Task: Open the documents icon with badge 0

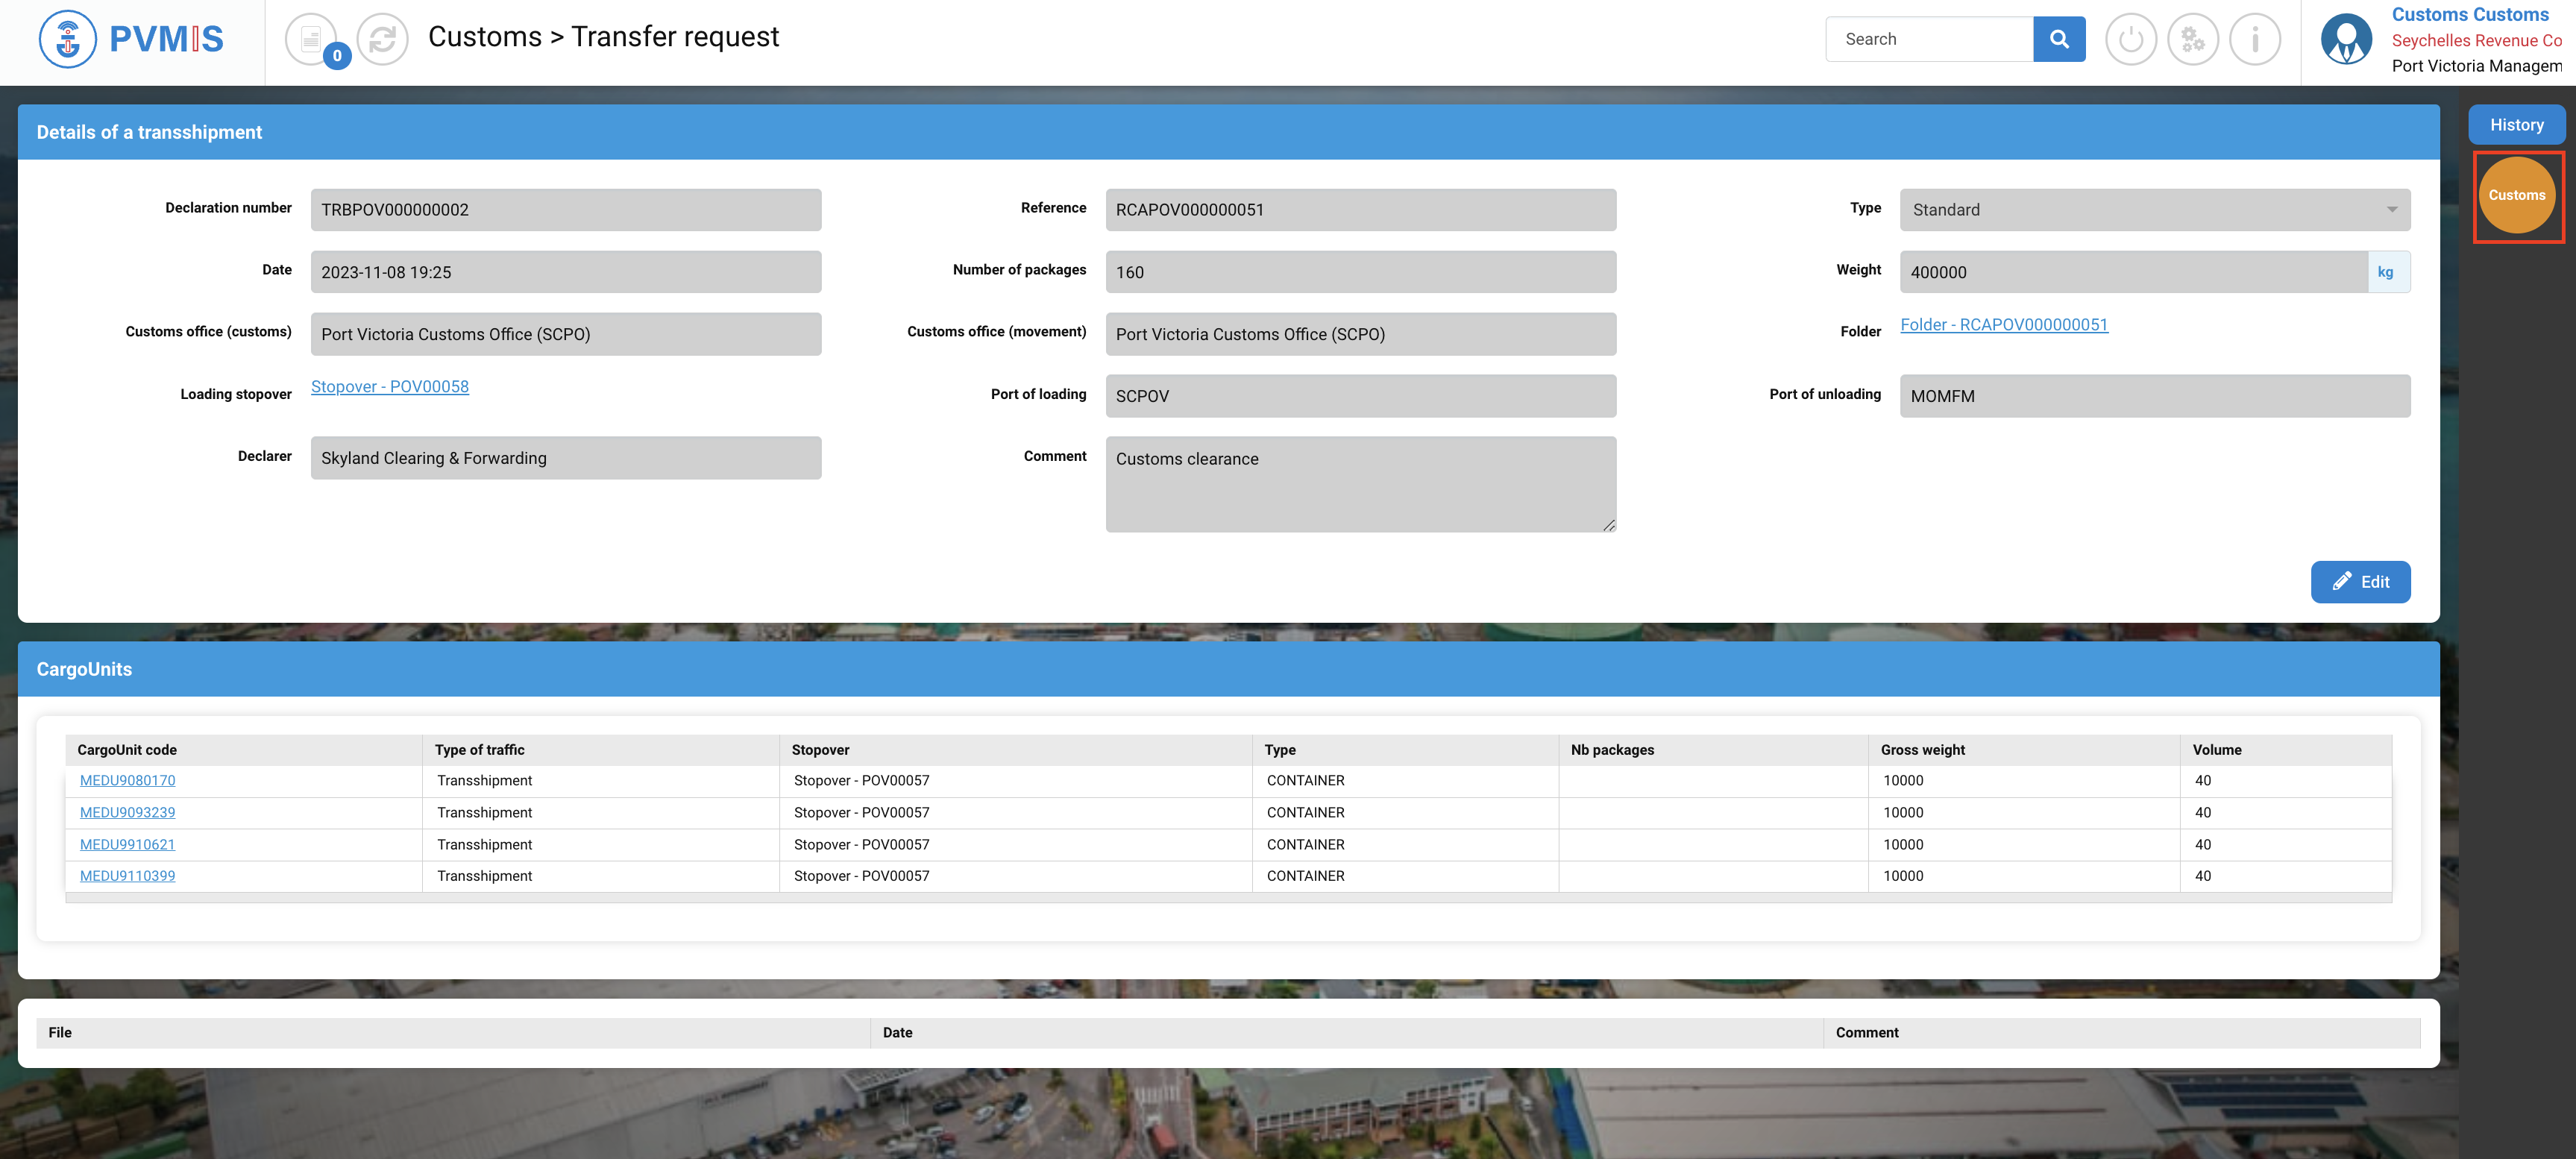Action: point(311,39)
